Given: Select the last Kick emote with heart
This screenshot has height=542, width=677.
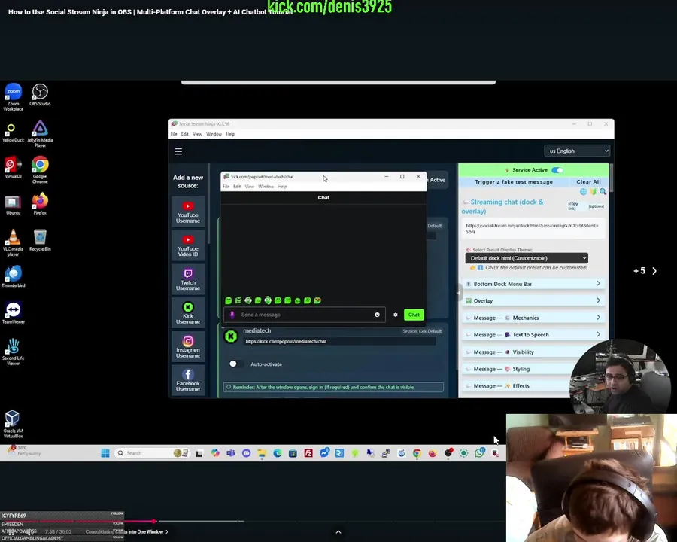Looking at the screenshot, I should (x=317, y=300).
